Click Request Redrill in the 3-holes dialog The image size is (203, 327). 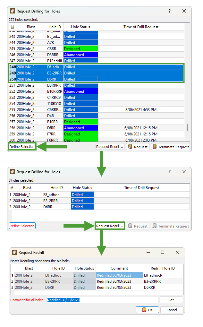110,226
